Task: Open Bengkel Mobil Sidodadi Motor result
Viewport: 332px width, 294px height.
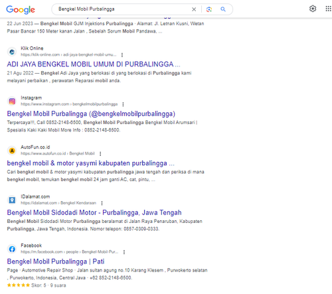Action: click(x=94, y=212)
